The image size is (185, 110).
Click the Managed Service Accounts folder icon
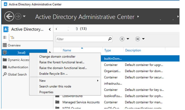(x=57, y=102)
